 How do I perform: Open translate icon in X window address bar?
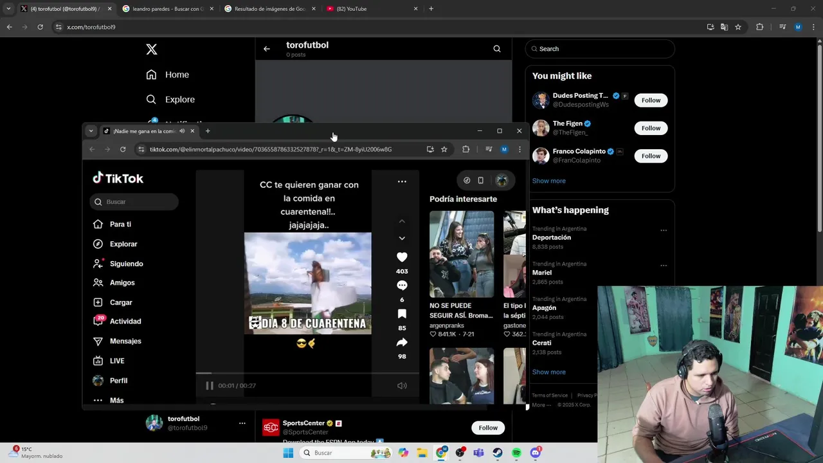(x=724, y=27)
